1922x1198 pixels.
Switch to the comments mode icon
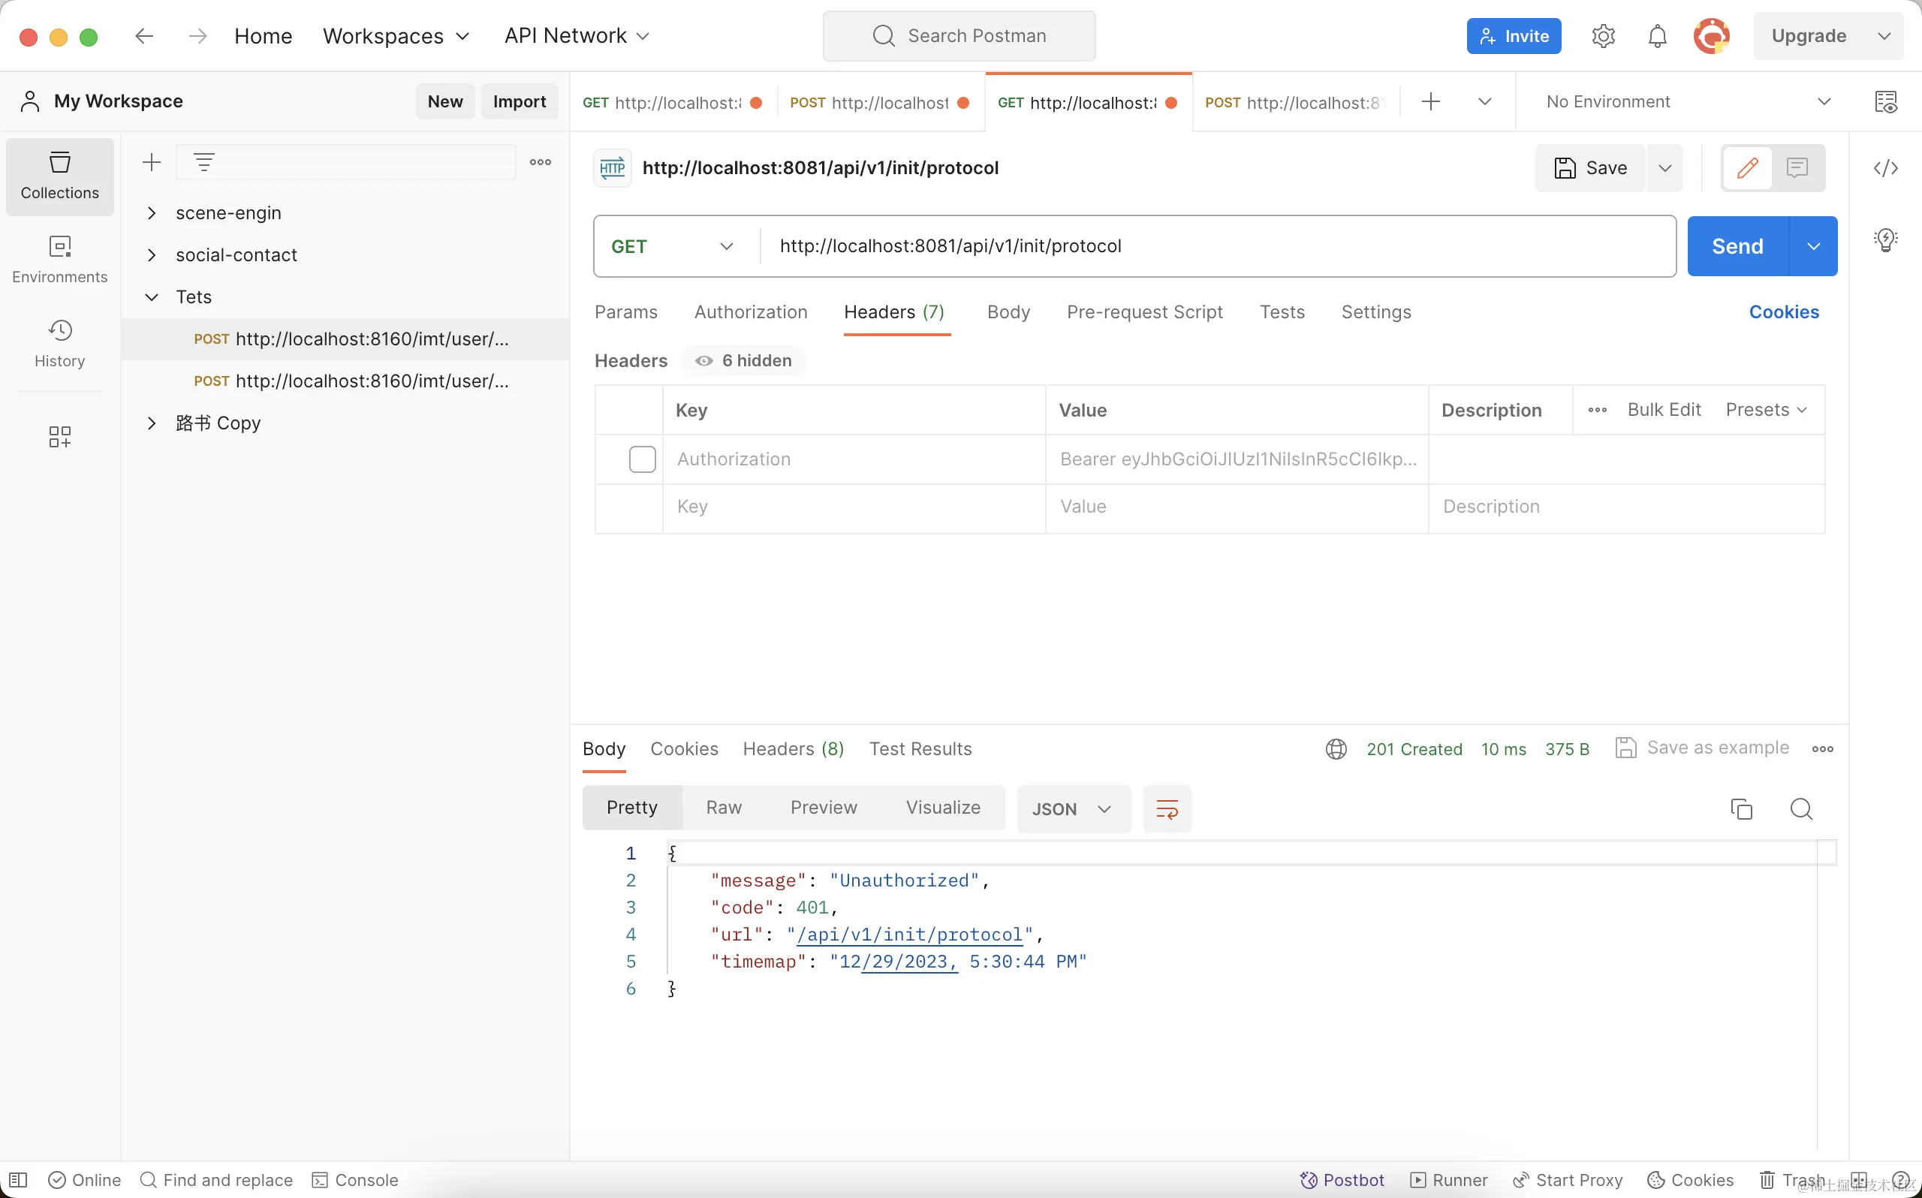[1797, 168]
